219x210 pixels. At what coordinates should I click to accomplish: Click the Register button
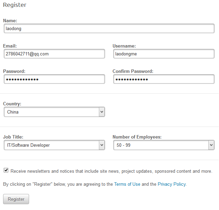coord(16,199)
